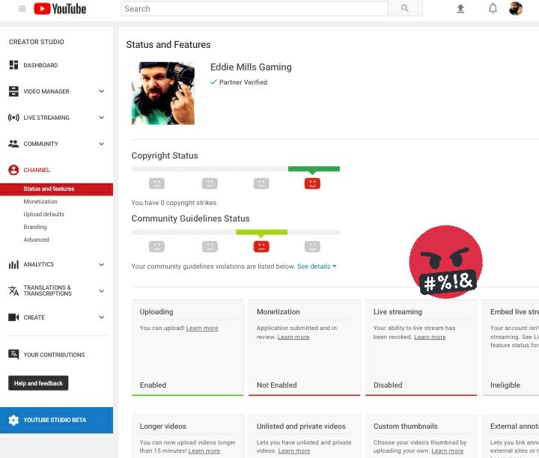The width and height of the screenshot is (539, 458).
Task: Click the angry cursing emoji sticker
Action: pos(446,262)
